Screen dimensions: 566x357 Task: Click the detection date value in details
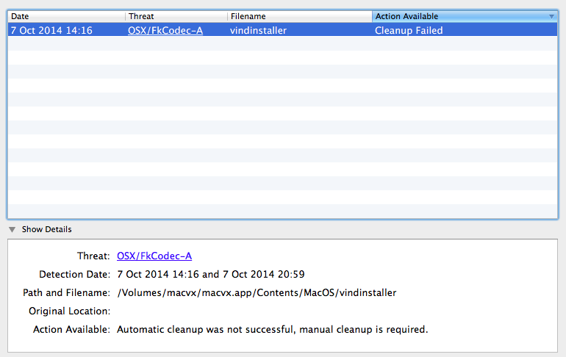click(211, 274)
